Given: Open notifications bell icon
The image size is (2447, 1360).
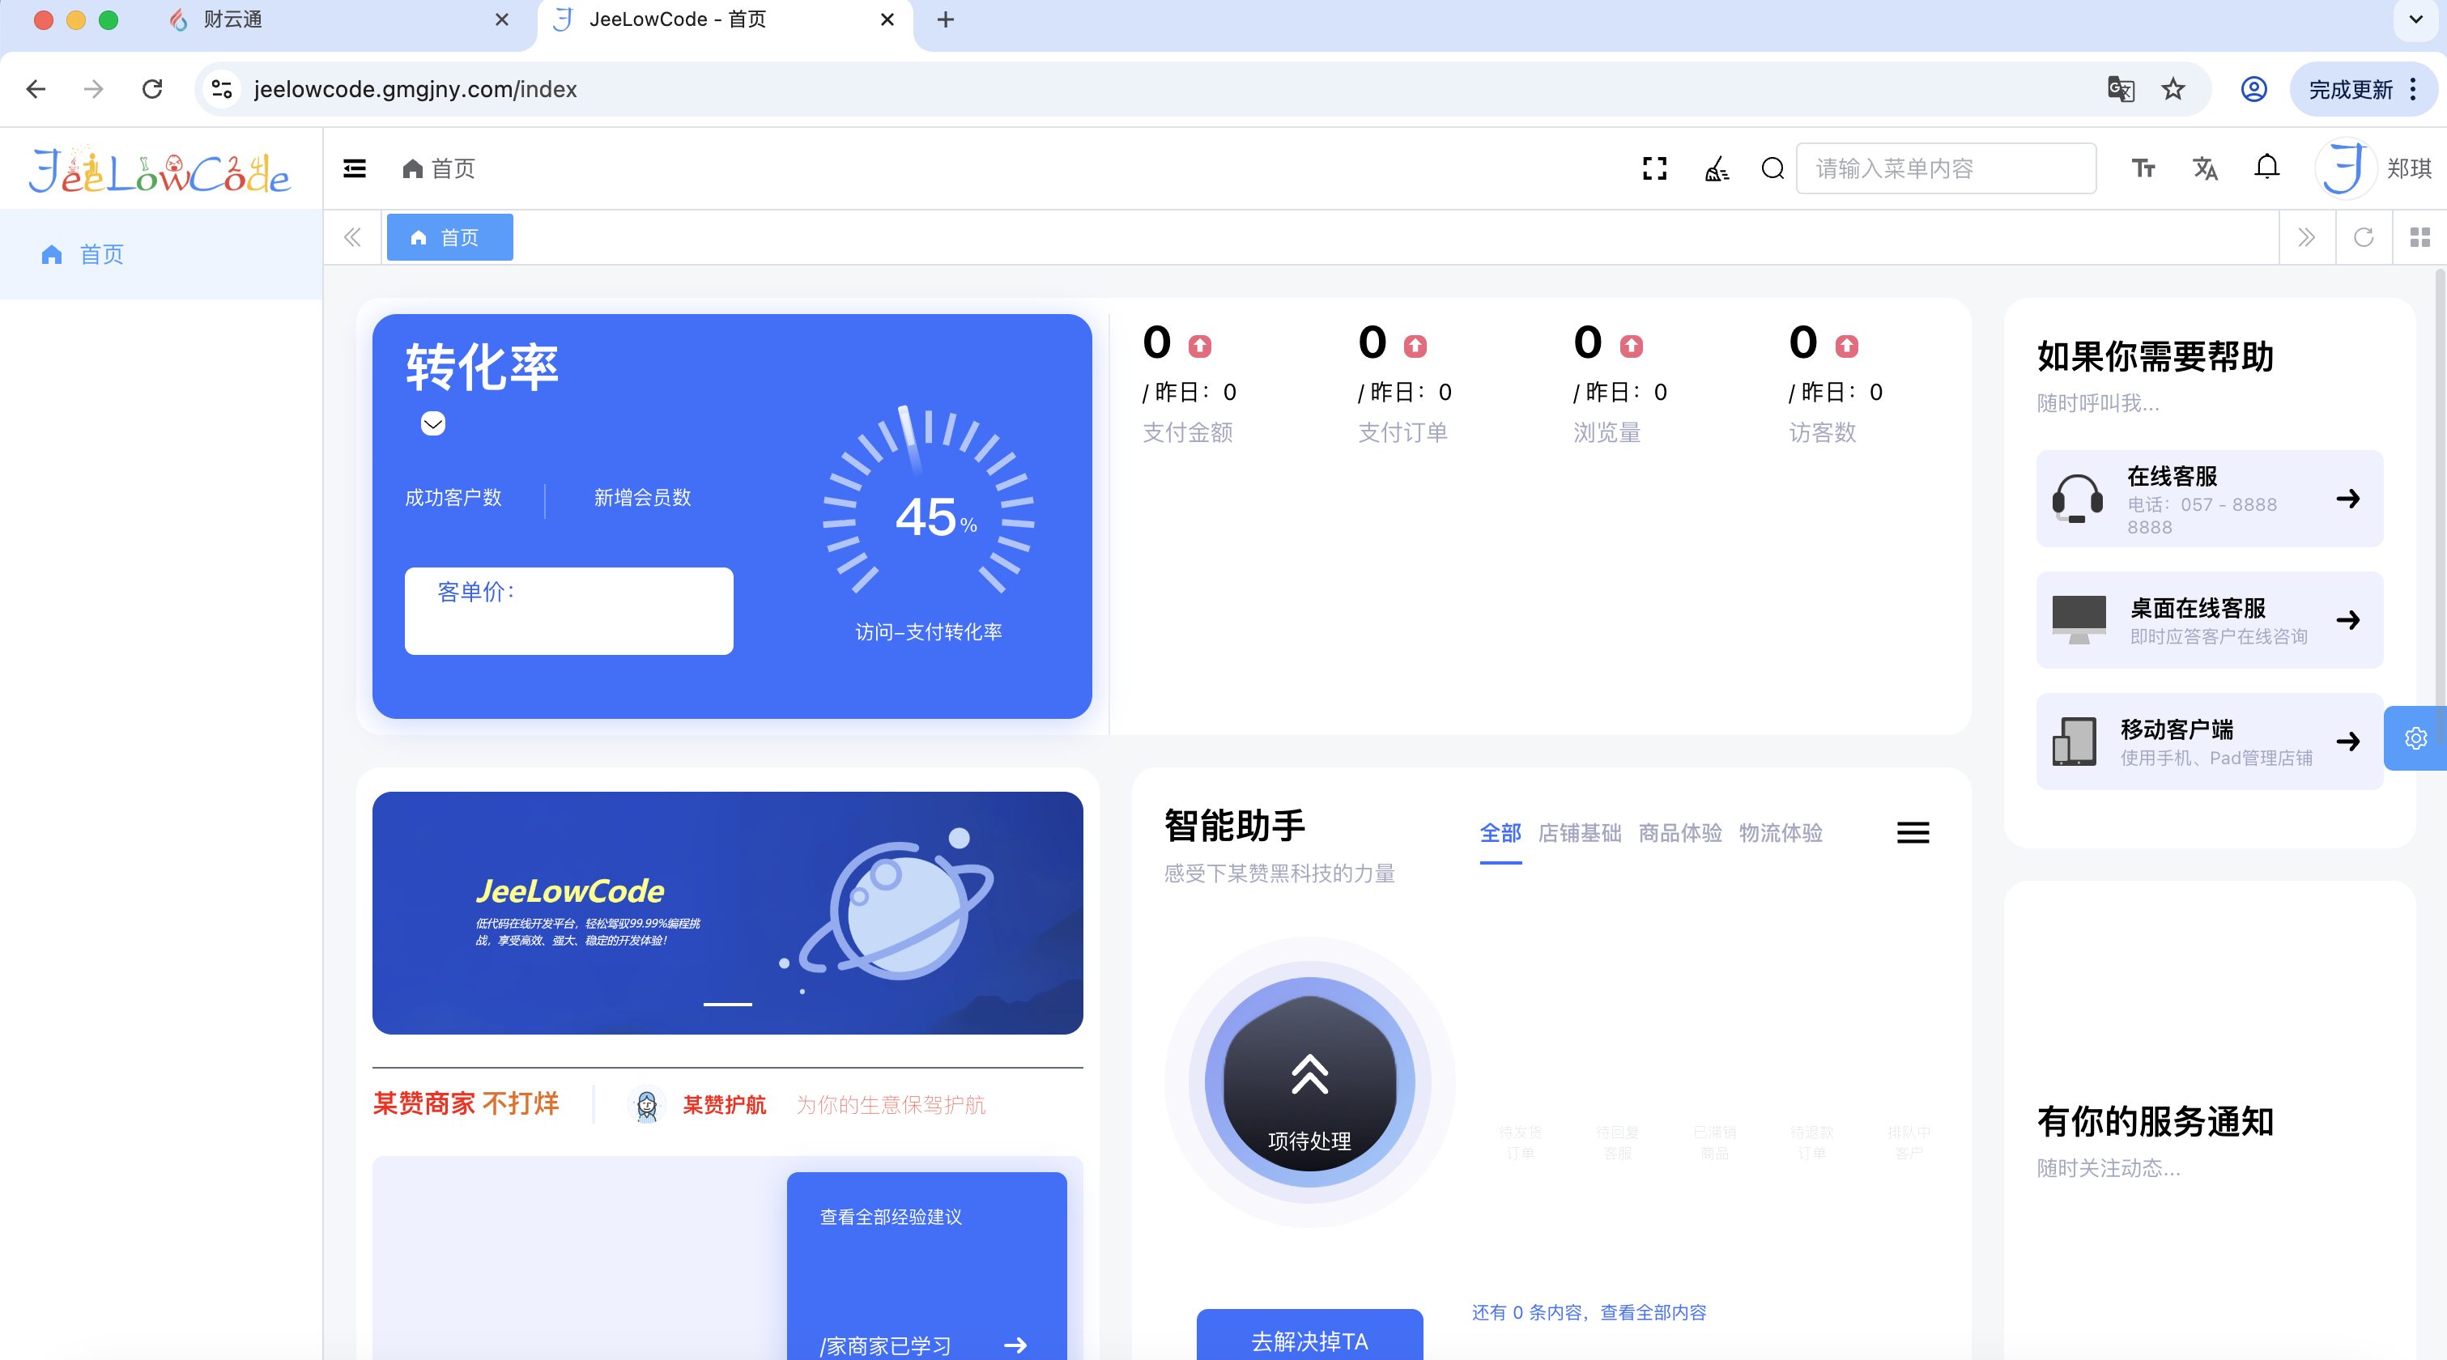Looking at the screenshot, I should 2266,167.
